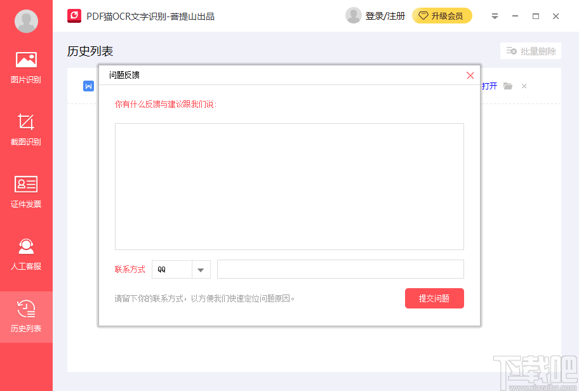The image size is (579, 391).
Task: Click the 批量删除 batch delete option
Action: click(531, 51)
